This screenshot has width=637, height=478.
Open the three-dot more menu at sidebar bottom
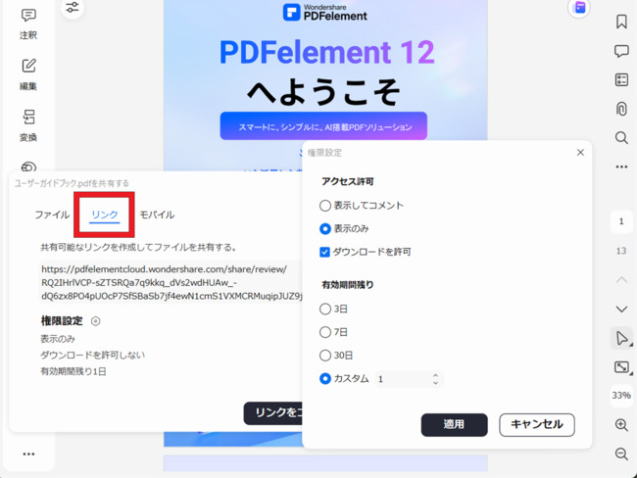tap(28, 454)
